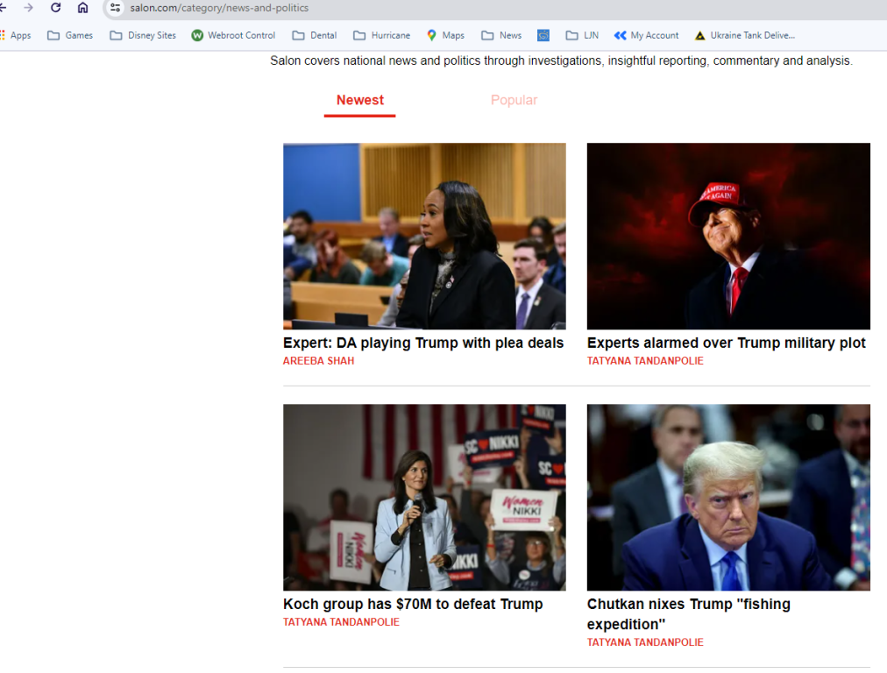This screenshot has width=887, height=673.
Task: Open the Maps bookmark
Action: point(445,35)
